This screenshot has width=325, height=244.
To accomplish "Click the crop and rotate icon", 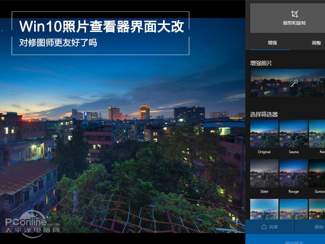I will coord(294,14).
